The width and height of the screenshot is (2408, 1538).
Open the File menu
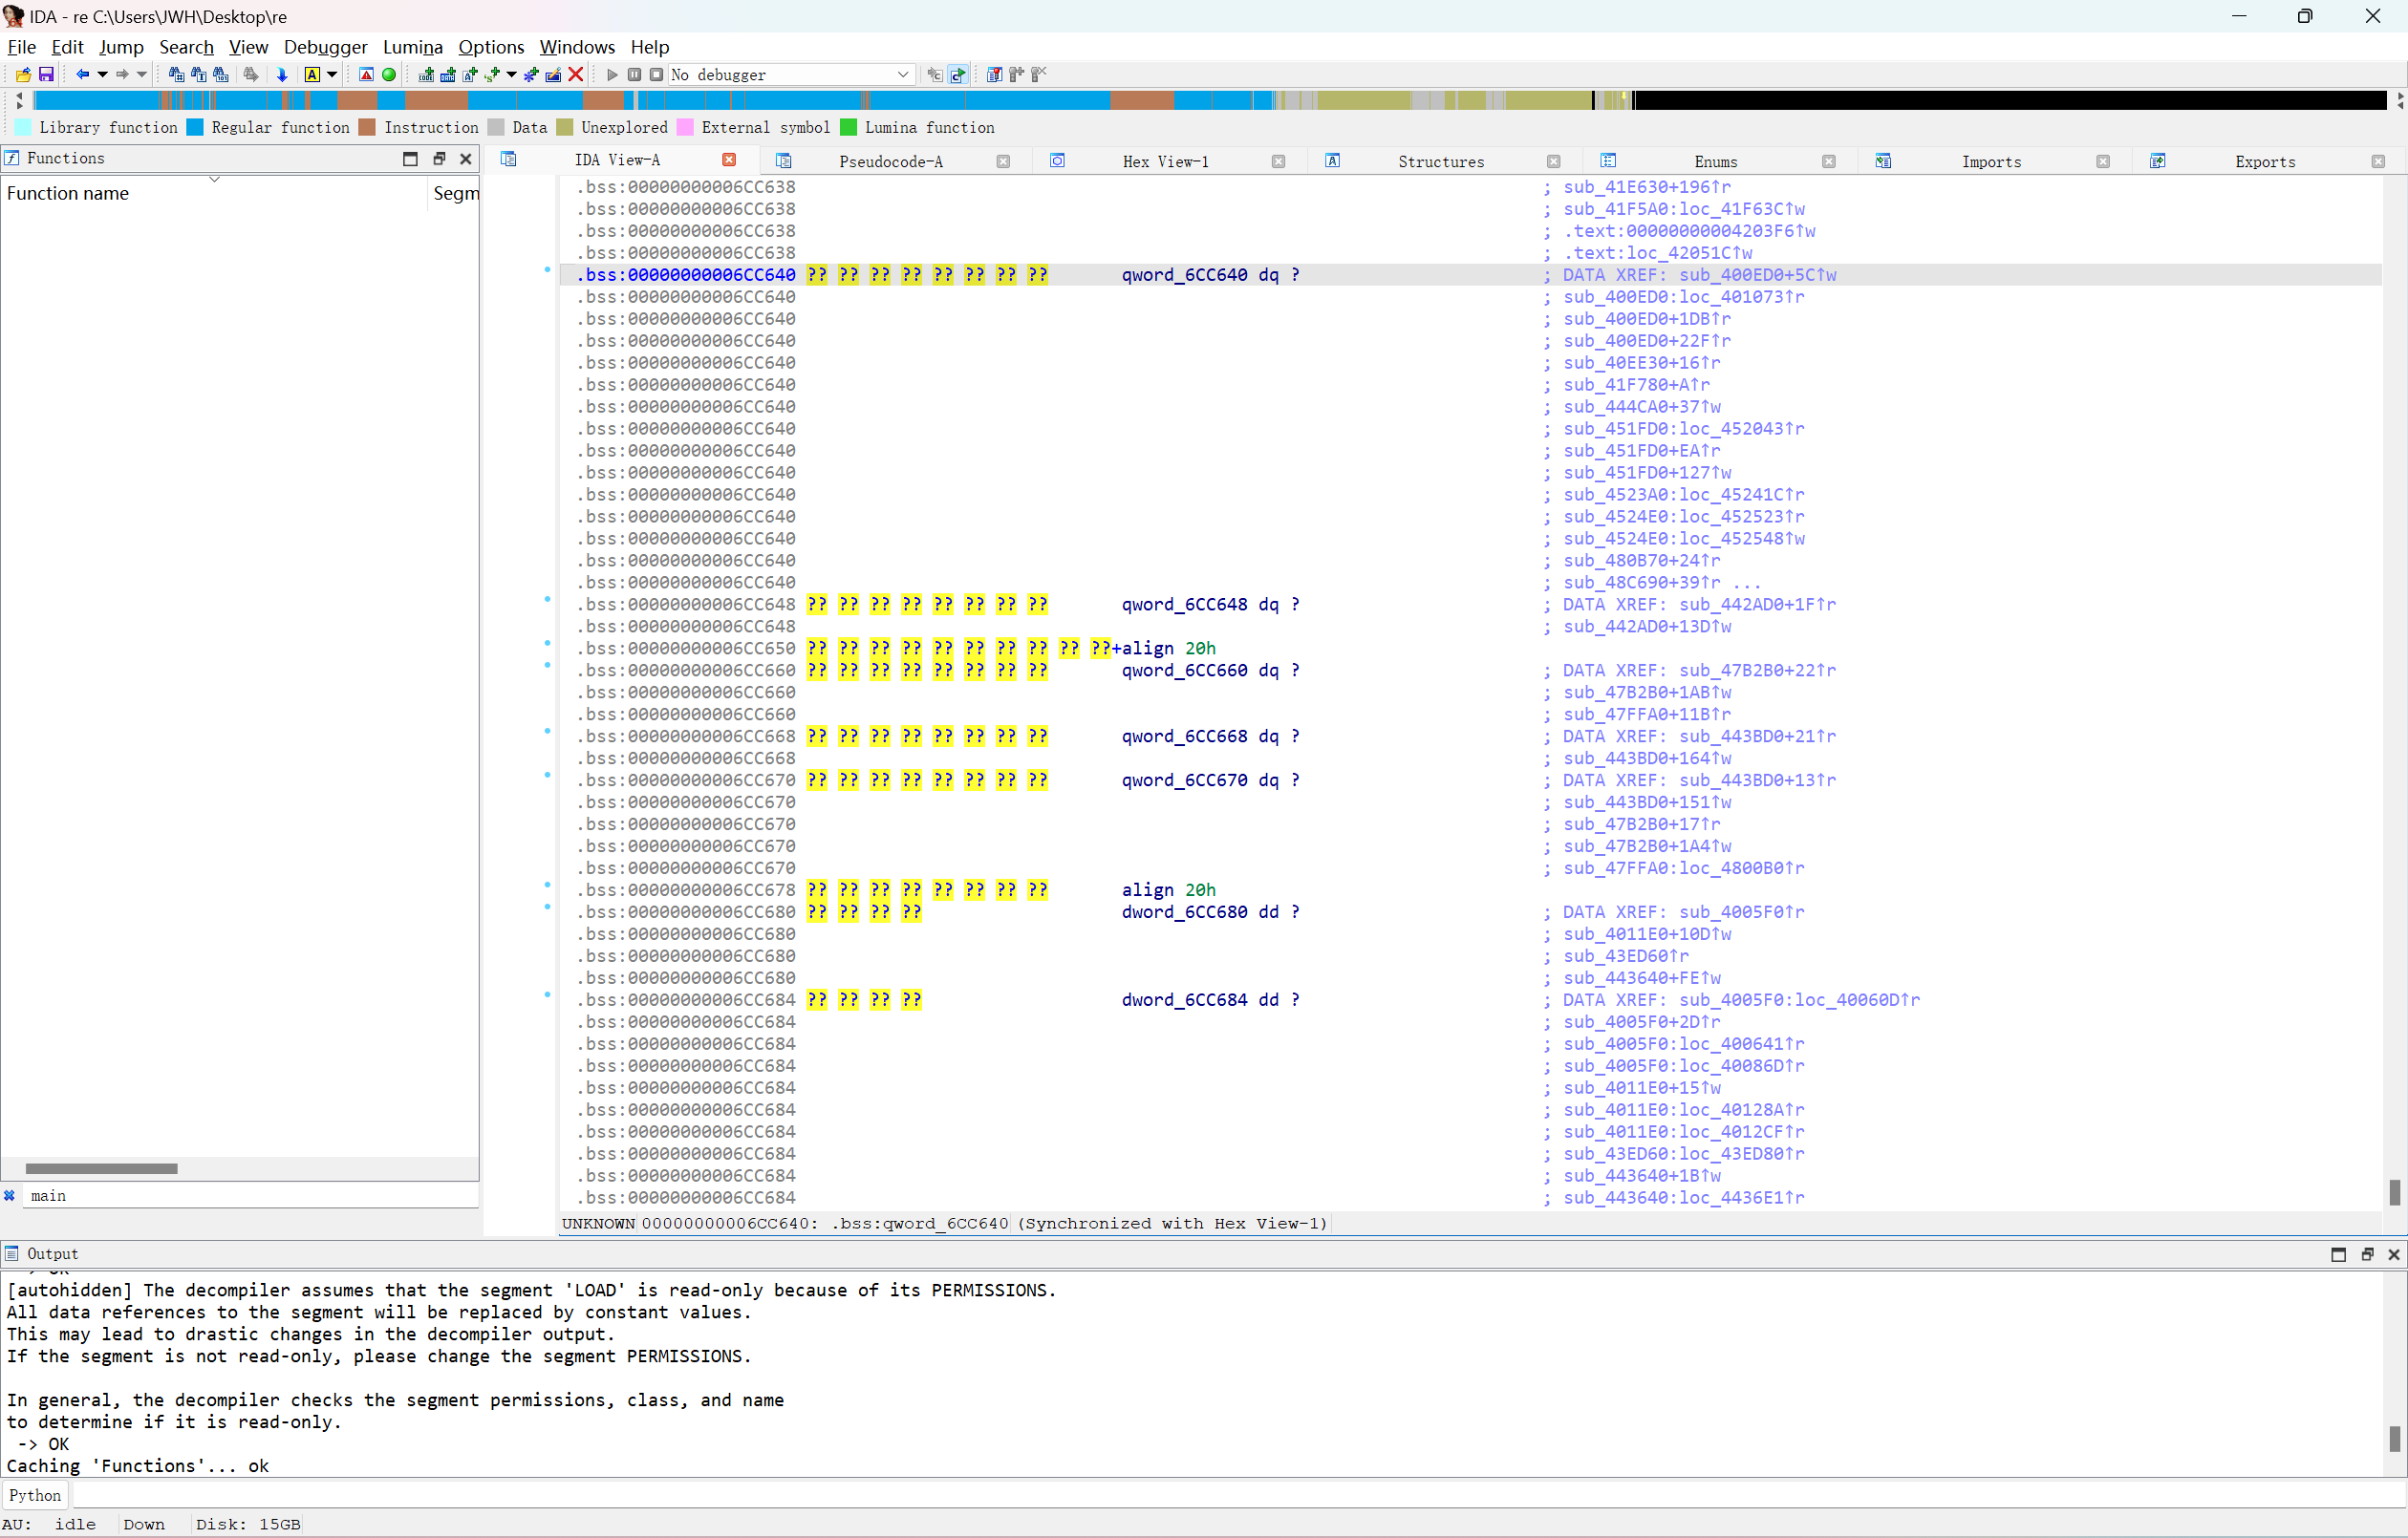point(22,47)
